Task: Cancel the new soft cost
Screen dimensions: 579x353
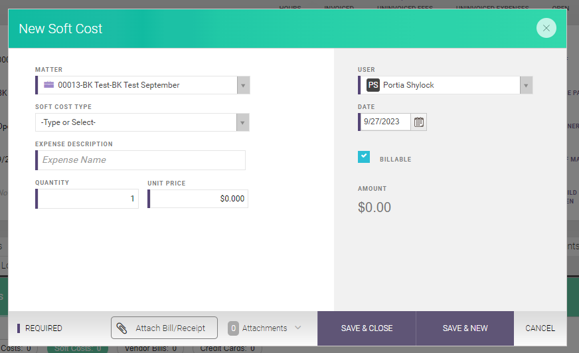Action: tap(540, 328)
